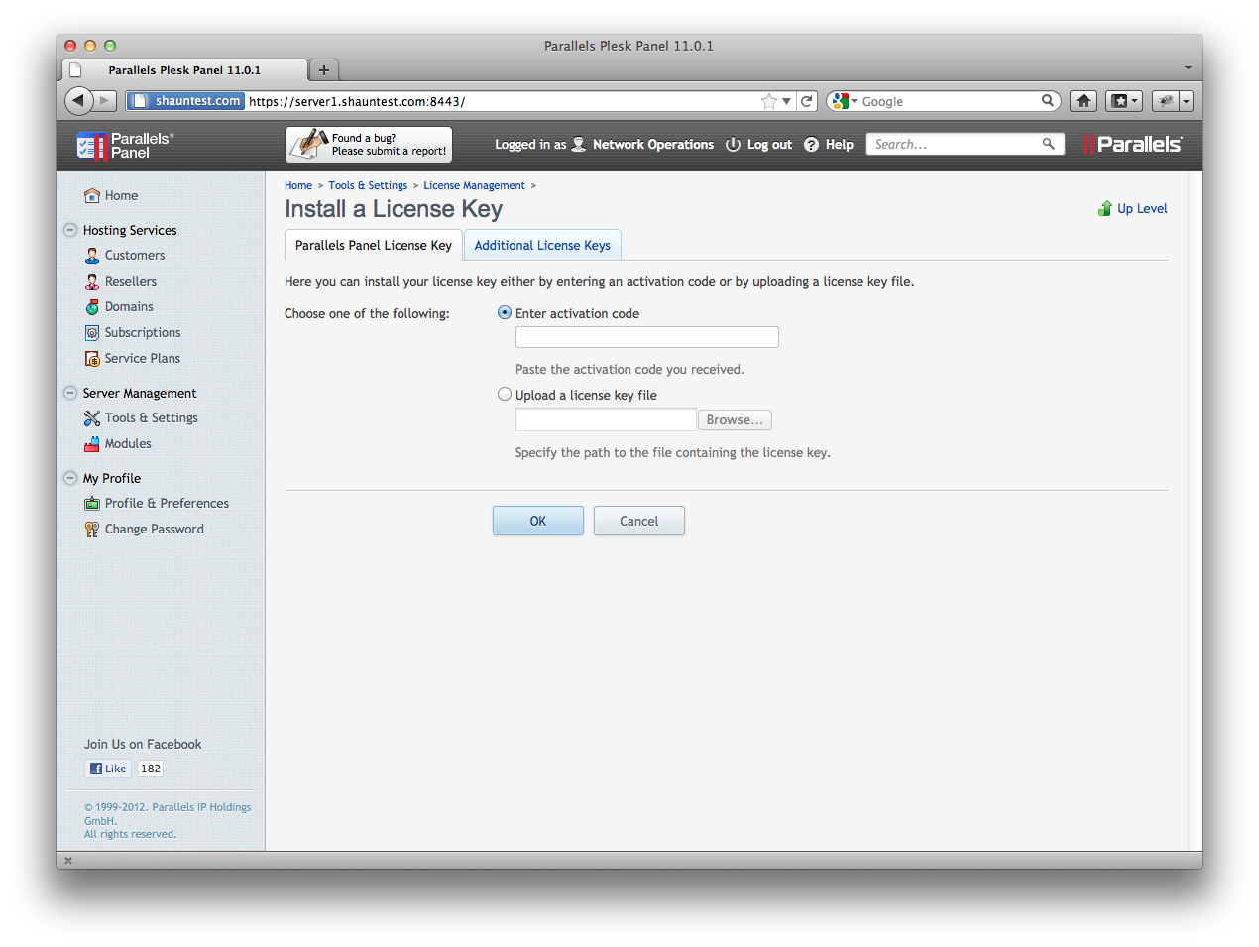Click the Change Password keys icon
The image size is (1259, 947).
tap(92, 530)
